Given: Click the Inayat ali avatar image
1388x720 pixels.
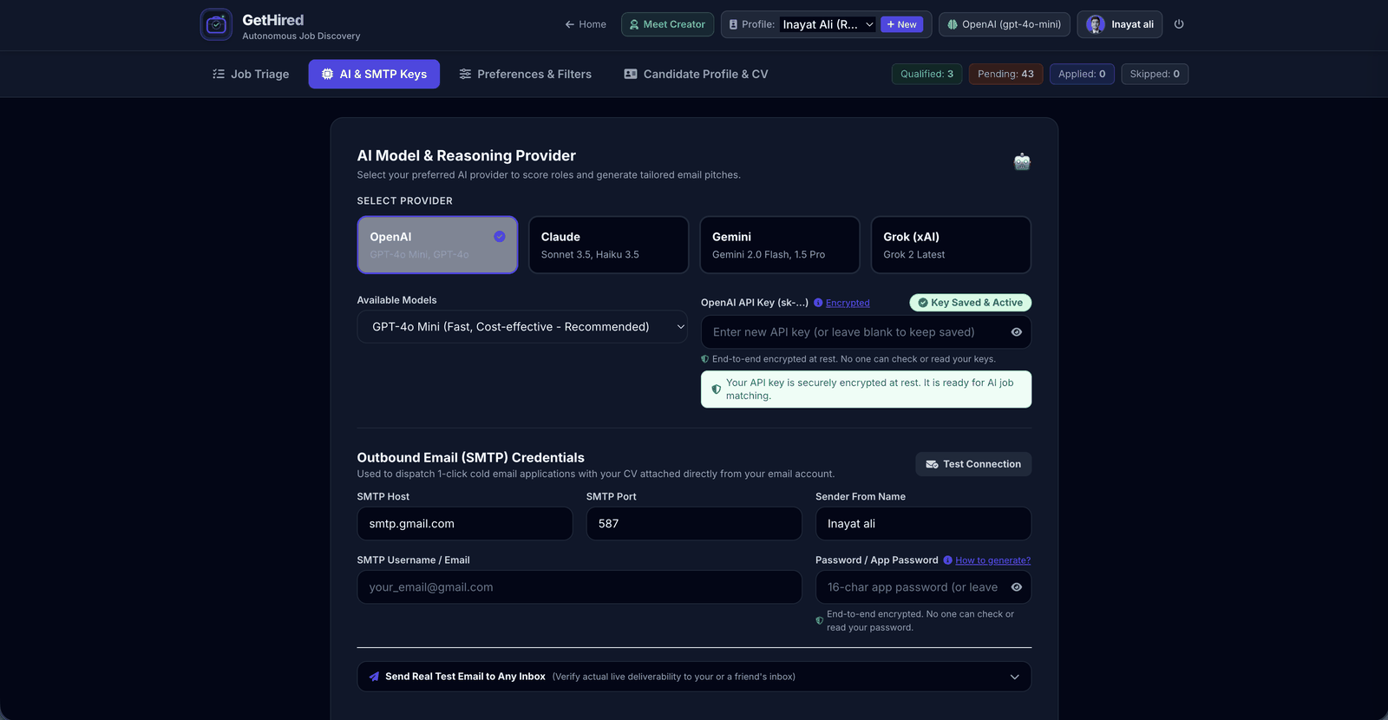Looking at the screenshot, I should 1096,24.
